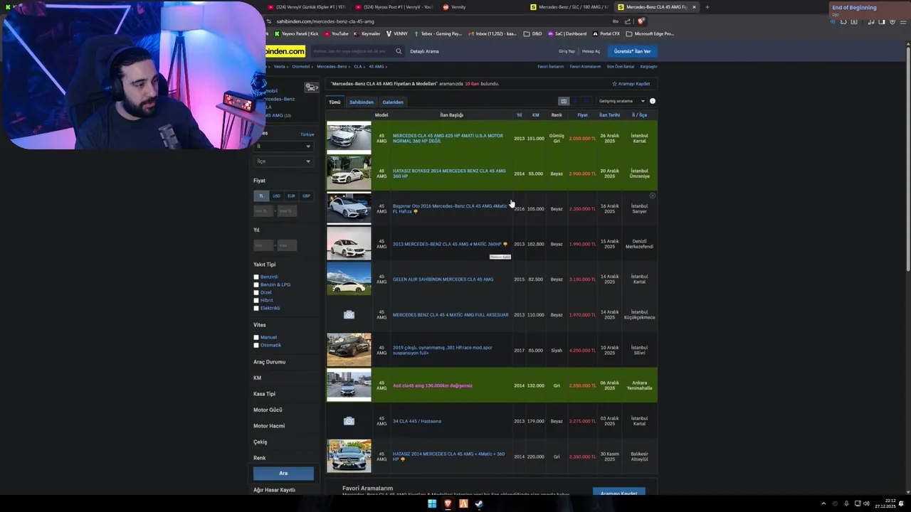The width and height of the screenshot is (911, 512).
Task: Open HATASIZ BOYASIZ 2014 MERCEDES BENZ listing
Action: tap(449, 174)
